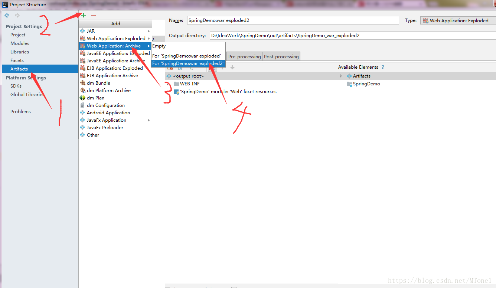Click the green plus Add artifact icon

click(x=84, y=15)
